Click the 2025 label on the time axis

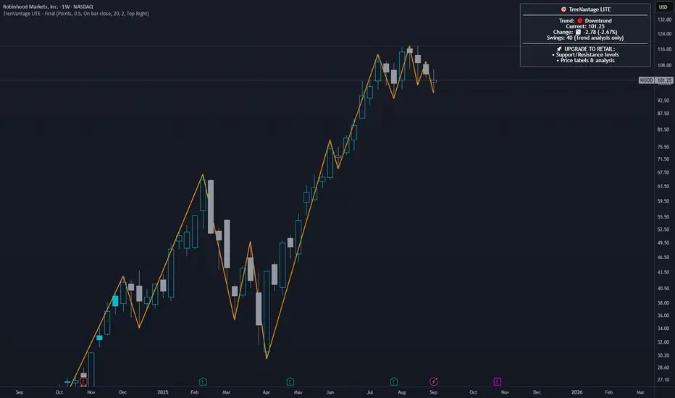coord(163,392)
